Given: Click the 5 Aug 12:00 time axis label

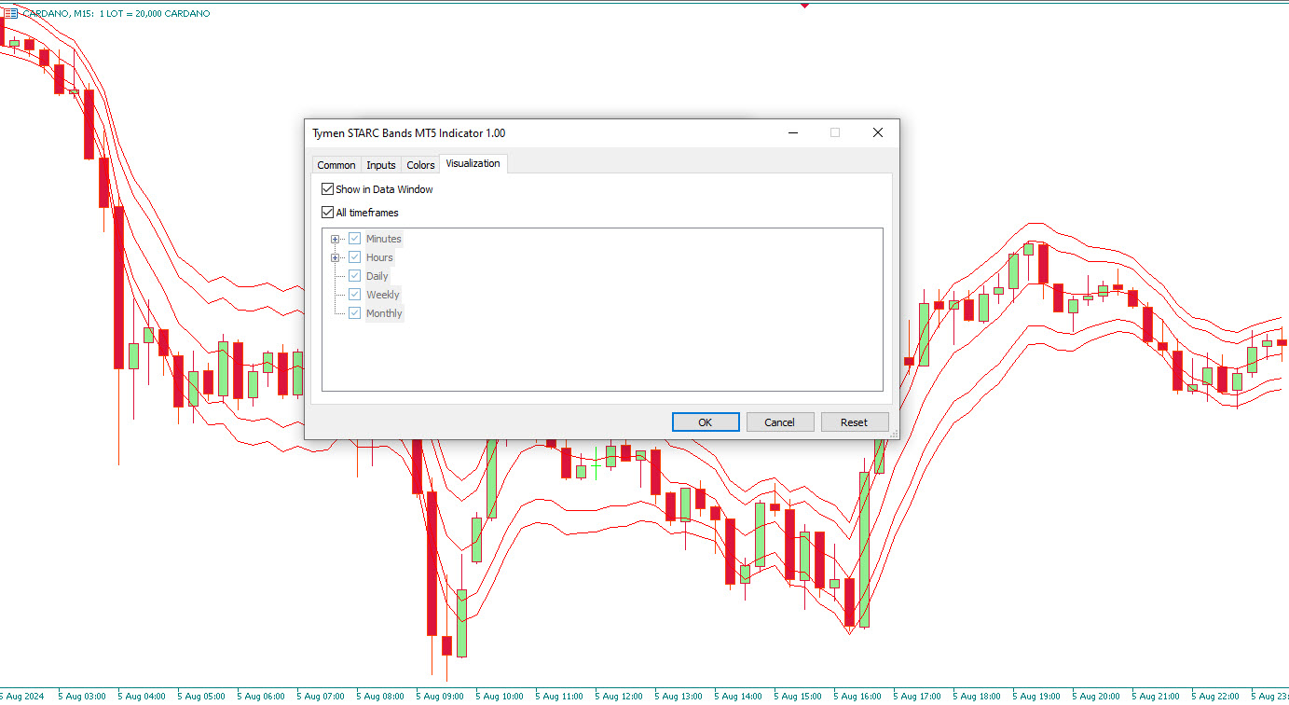Looking at the screenshot, I should click(x=620, y=696).
